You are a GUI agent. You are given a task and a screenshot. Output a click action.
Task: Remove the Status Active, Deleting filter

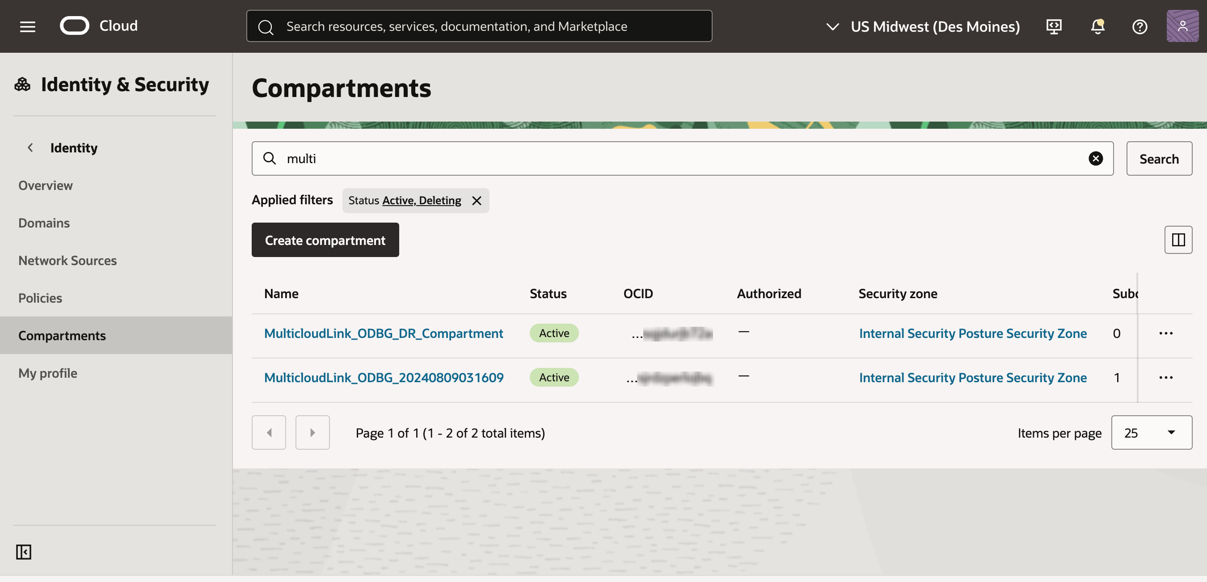point(477,201)
